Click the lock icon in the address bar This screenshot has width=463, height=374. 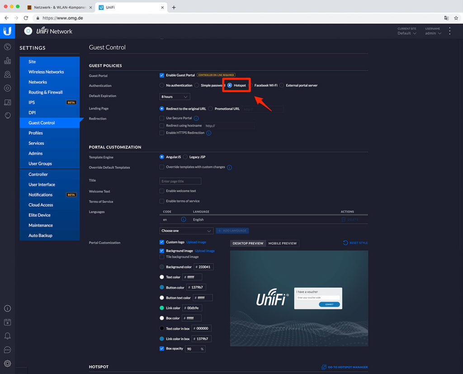click(x=38, y=18)
